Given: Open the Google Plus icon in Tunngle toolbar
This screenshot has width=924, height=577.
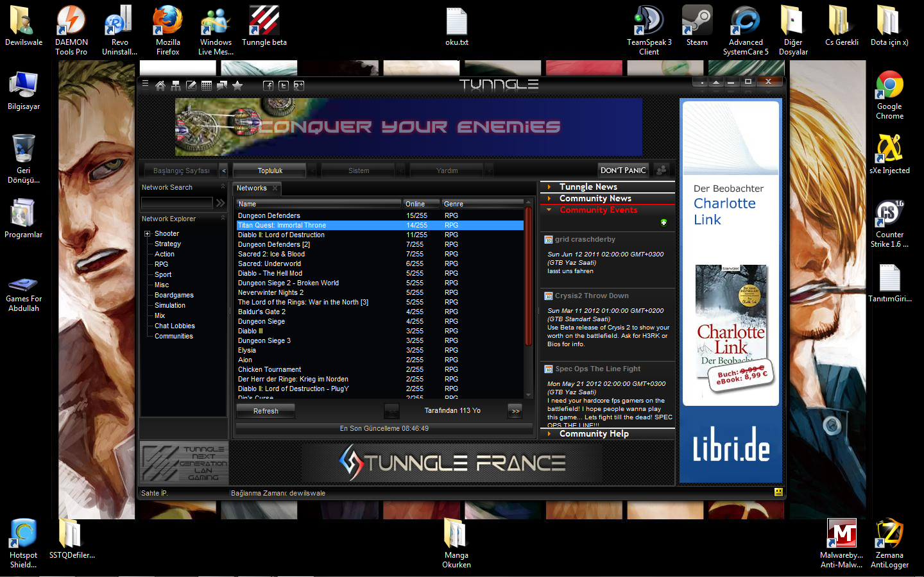Looking at the screenshot, I should pos(299,85).
